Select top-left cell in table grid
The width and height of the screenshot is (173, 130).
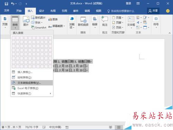coord(13,38)
